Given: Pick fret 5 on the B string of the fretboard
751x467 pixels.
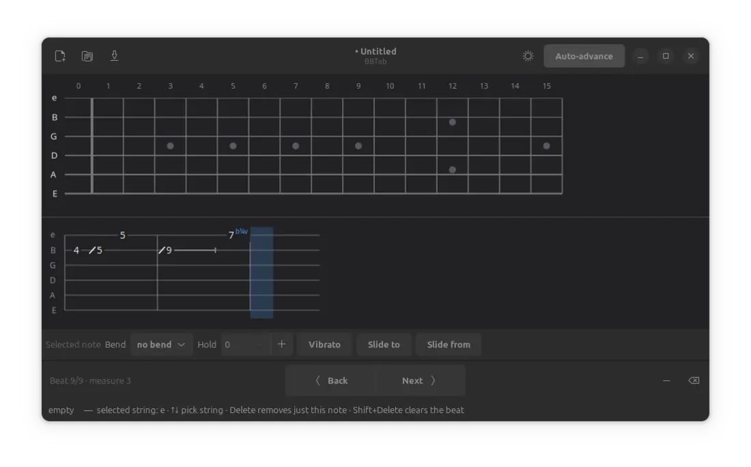Looking at the screenshot, I should tap(233, 117).
